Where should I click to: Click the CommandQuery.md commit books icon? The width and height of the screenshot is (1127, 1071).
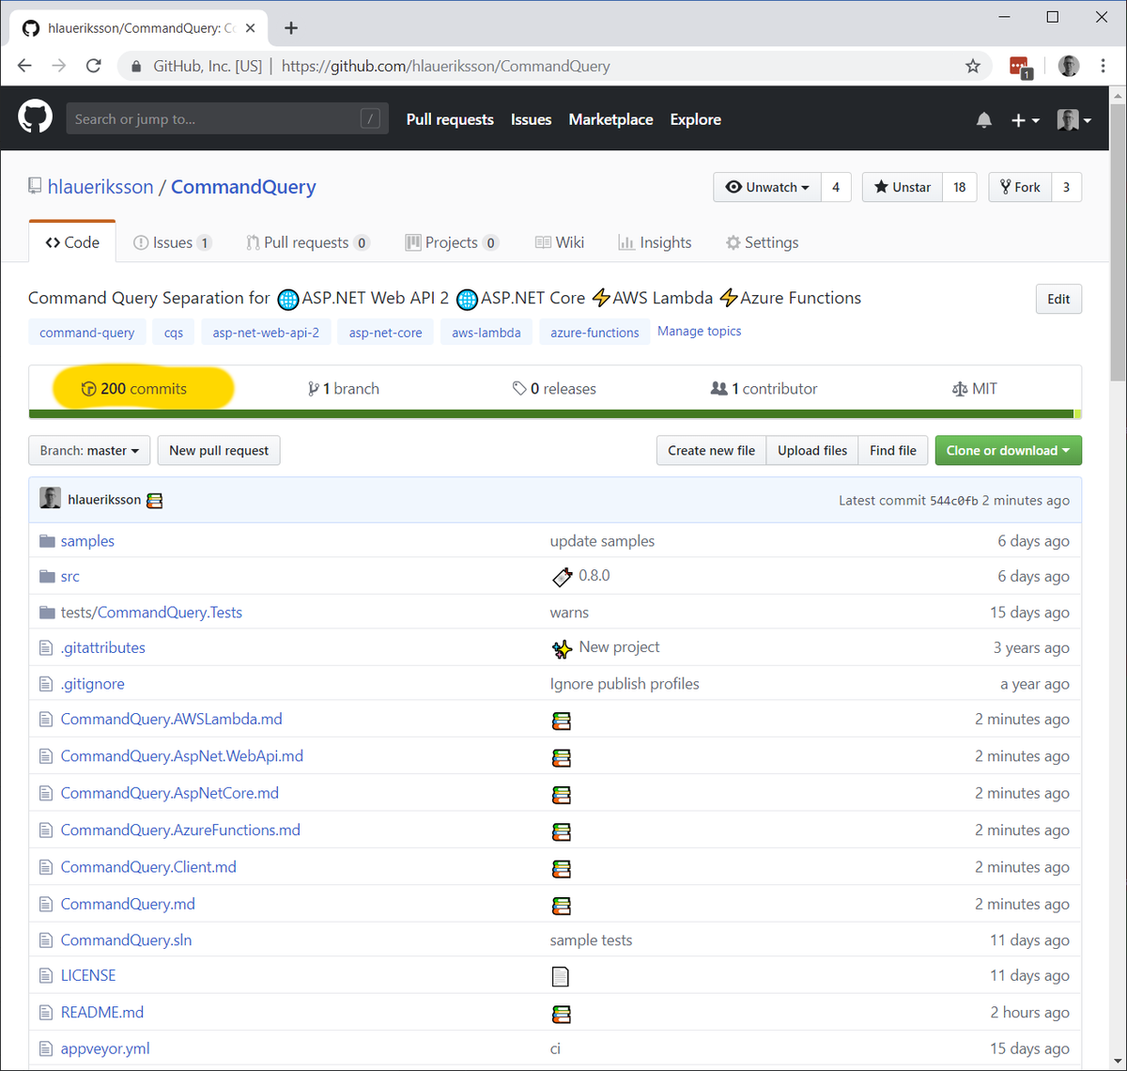pyautogui.click(x=562, y=906)
